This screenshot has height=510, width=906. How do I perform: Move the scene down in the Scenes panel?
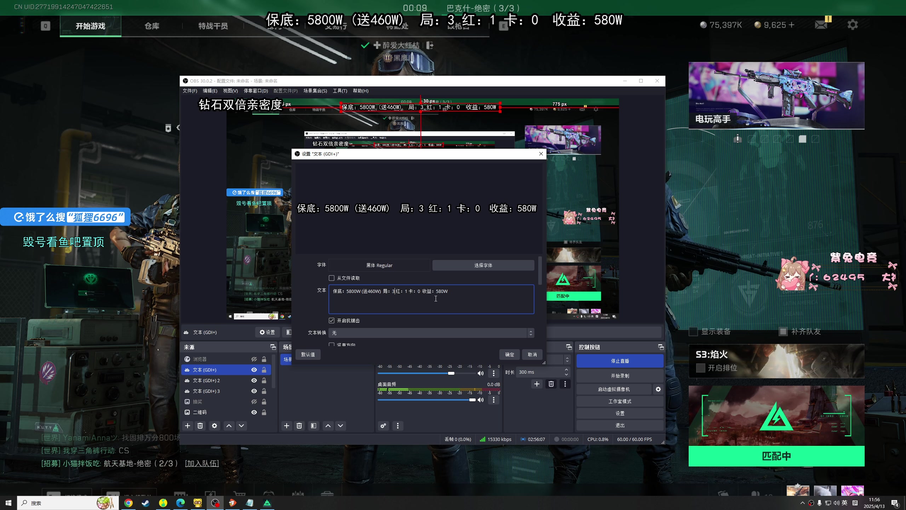[340, 426]
